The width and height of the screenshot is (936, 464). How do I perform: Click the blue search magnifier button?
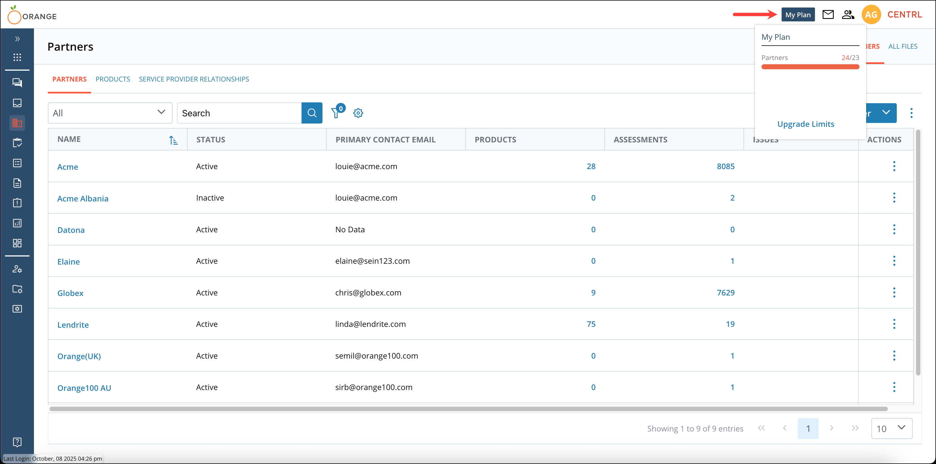click(x=312, y=113)
